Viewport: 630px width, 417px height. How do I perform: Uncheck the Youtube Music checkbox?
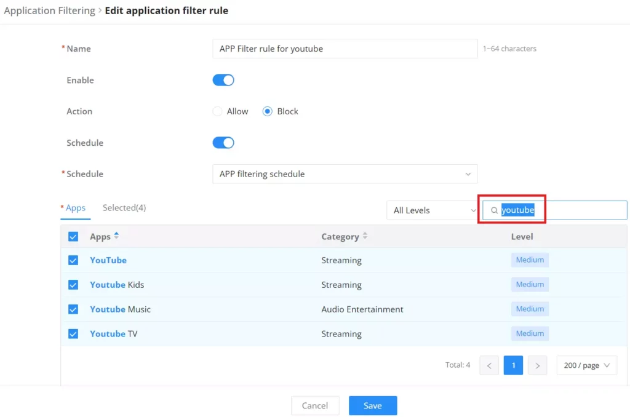73,309
